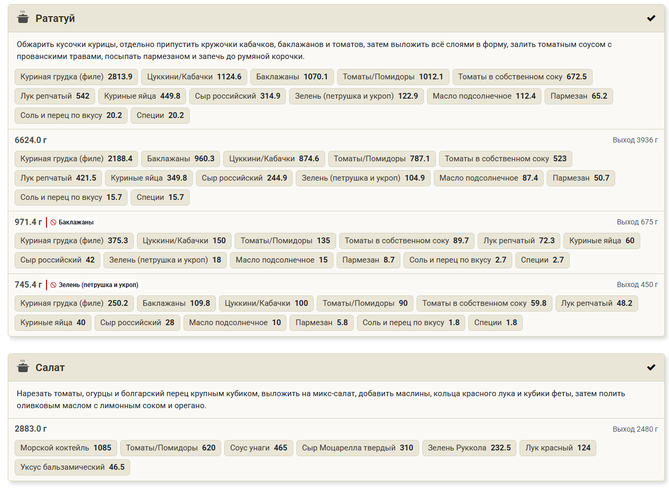669x488 pixels.
Task: Click the Томаты в собственном соку 672.5 chip
Action: point(523,77)
